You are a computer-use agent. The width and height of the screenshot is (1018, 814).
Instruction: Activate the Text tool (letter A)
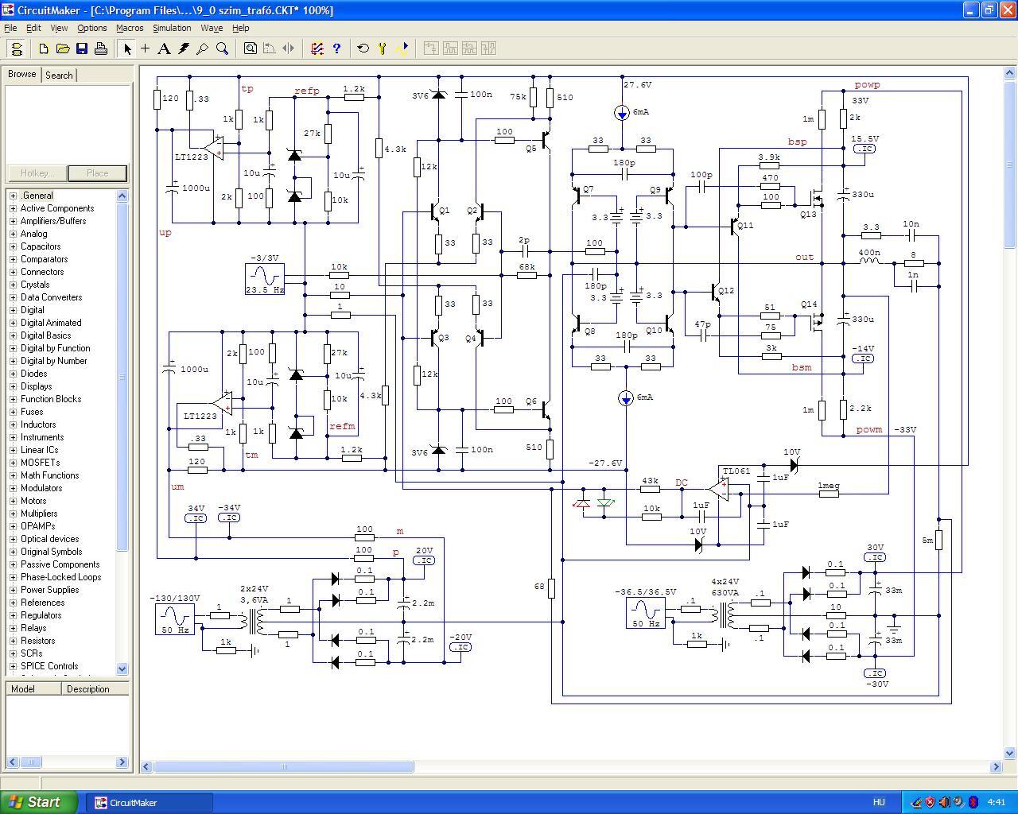click(164, 48)
